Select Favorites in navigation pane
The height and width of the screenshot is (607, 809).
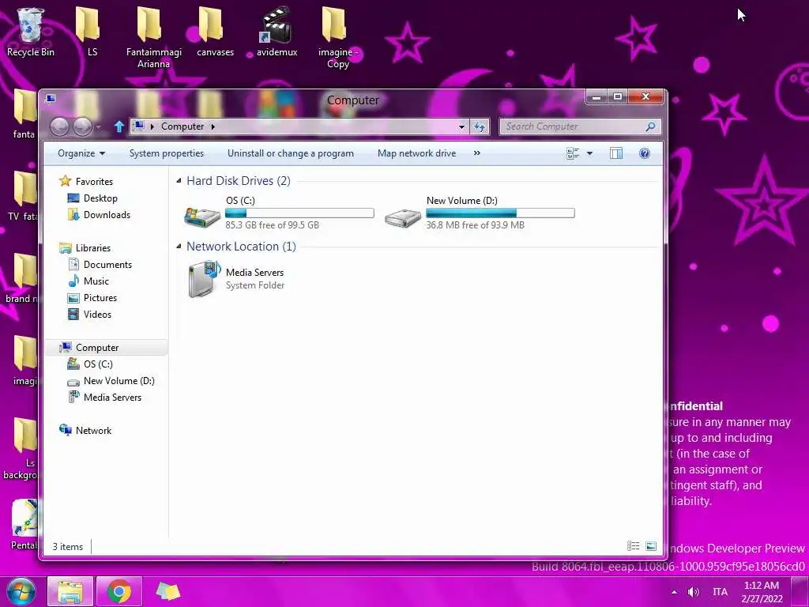(x=94, y=182)
